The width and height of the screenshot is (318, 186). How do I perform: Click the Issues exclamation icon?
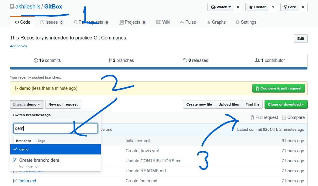[x=42, y=22]
